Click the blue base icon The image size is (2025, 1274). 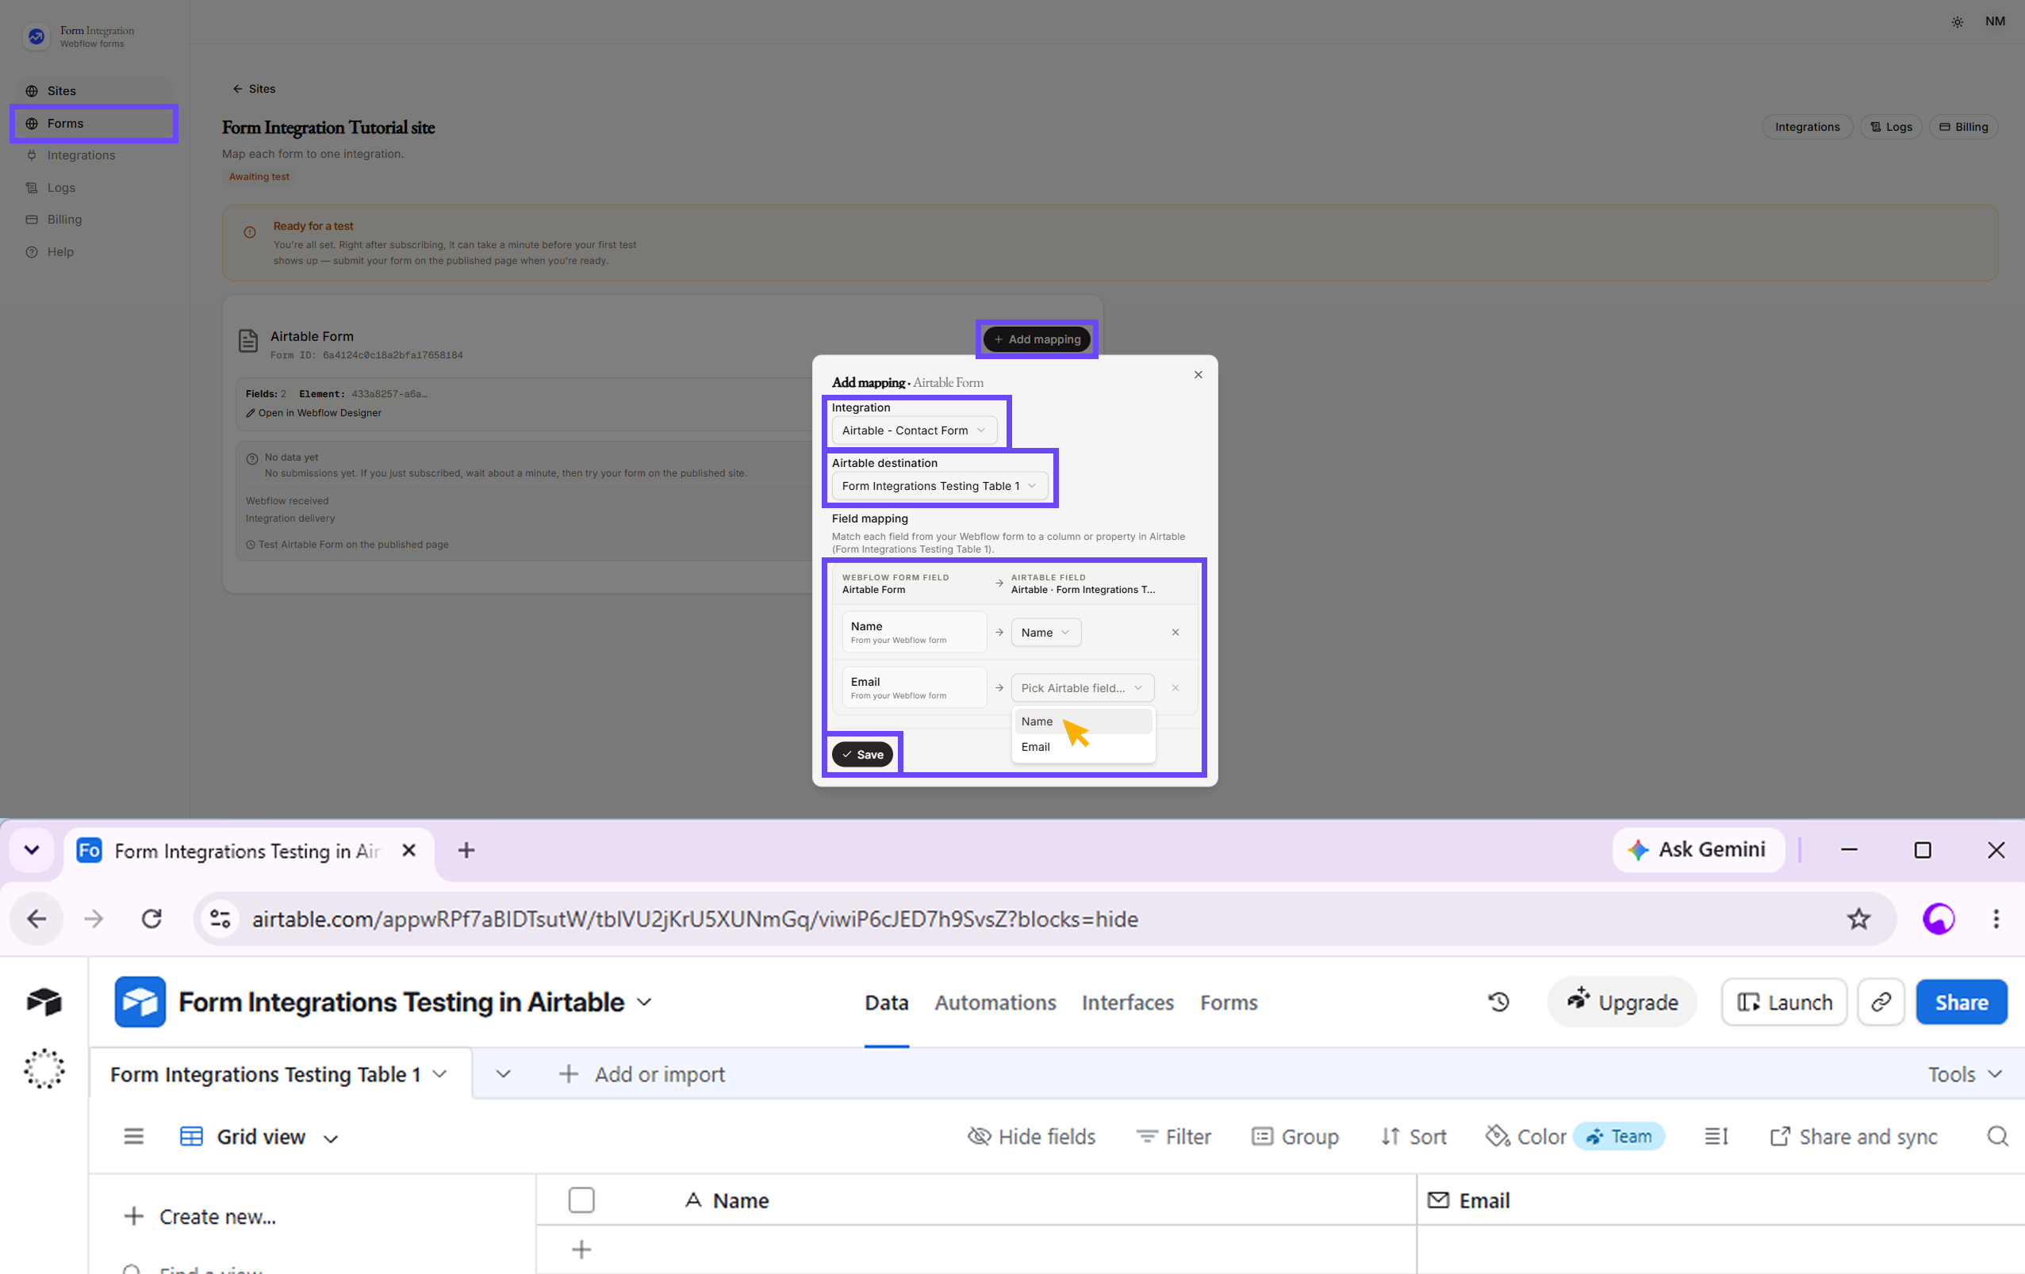coord(140,1002)
